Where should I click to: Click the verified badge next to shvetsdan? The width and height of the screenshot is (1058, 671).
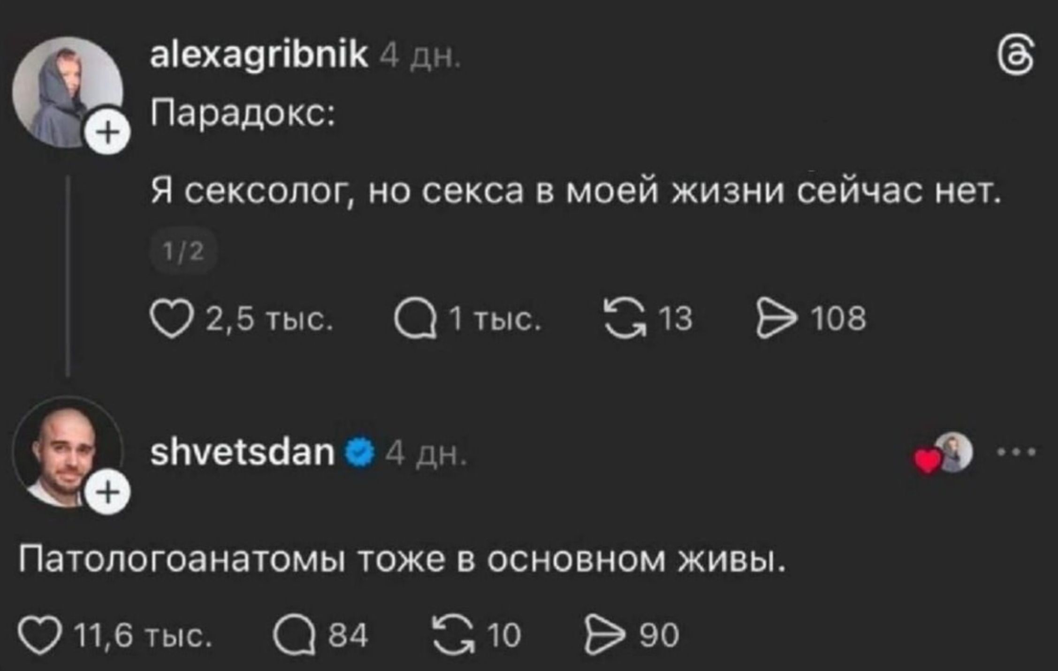pyautogui.click(x=358, y=451)
